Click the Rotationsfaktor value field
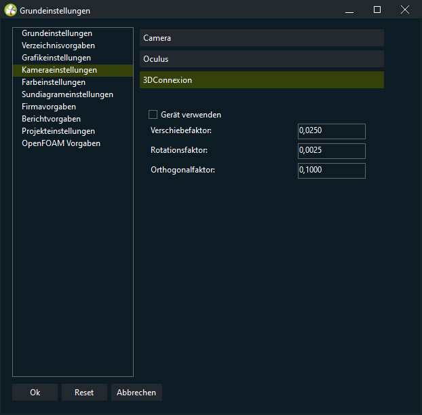The height and width of the screenshot is (415, 422). 332,151
